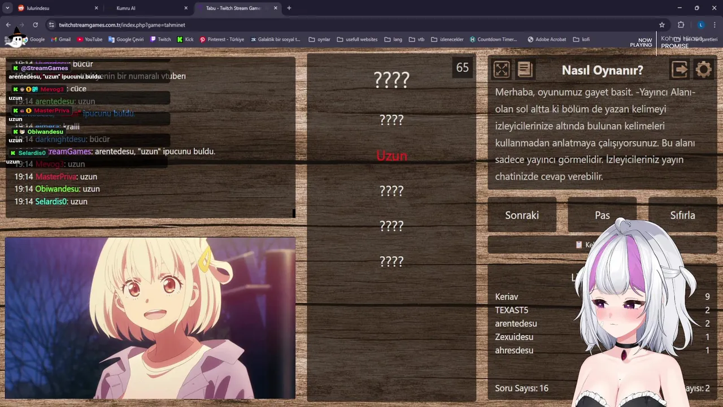Expand the izlenecekler bookmarks folder

click(447, 40)
